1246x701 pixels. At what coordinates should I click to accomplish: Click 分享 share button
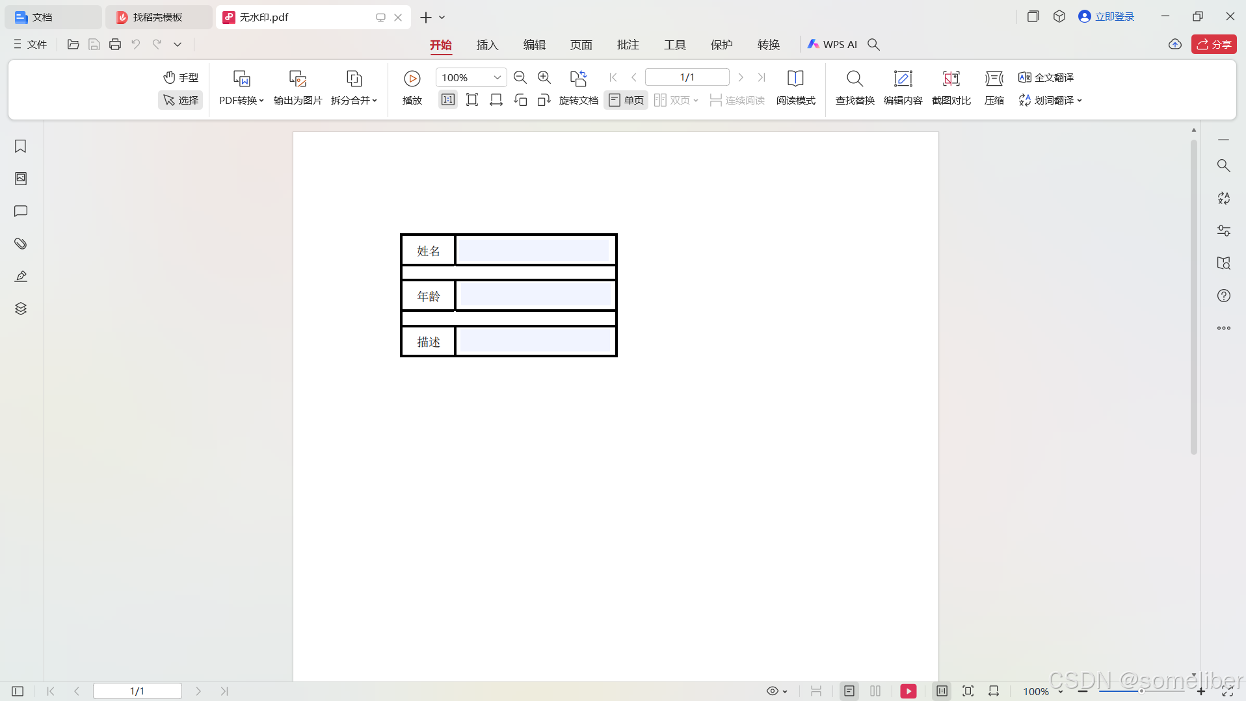tap(1213, 44)
